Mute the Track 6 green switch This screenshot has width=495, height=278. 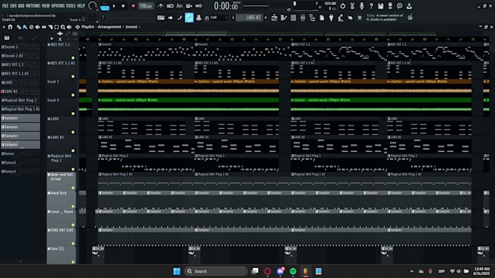pyautogui.click(x=73, y=114)
